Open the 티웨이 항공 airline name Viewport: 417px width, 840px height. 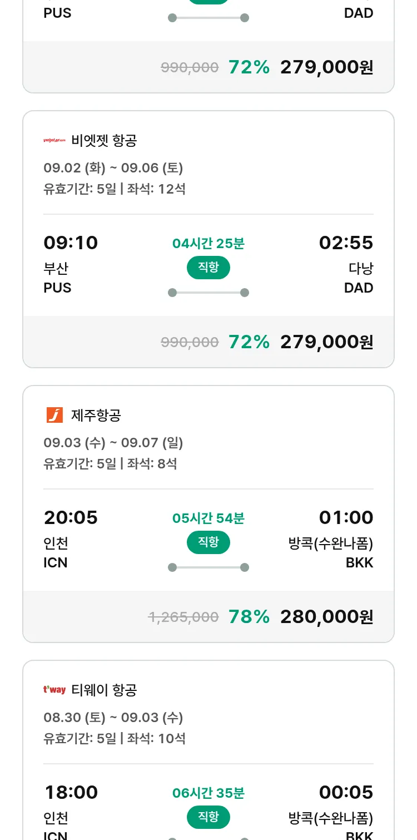pos(104,690)
